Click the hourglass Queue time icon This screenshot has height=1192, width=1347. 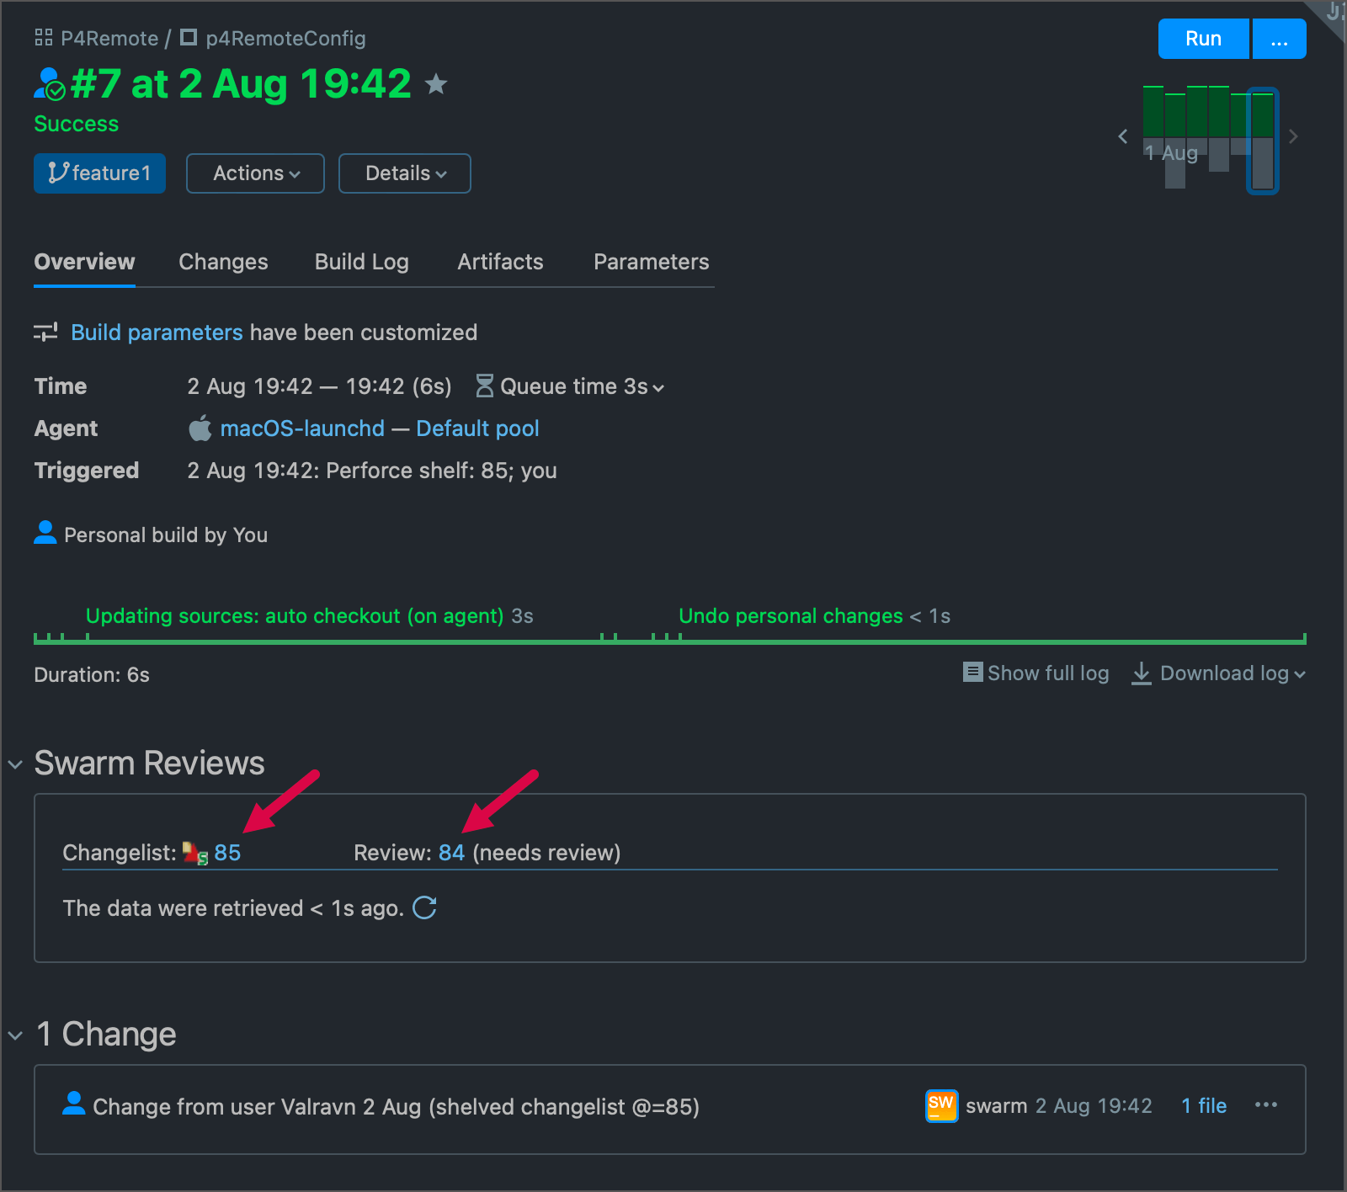tap(484, 386)
